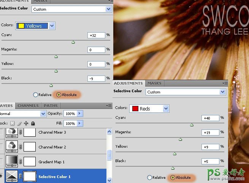Click the lock position move icon

point(25,123)
